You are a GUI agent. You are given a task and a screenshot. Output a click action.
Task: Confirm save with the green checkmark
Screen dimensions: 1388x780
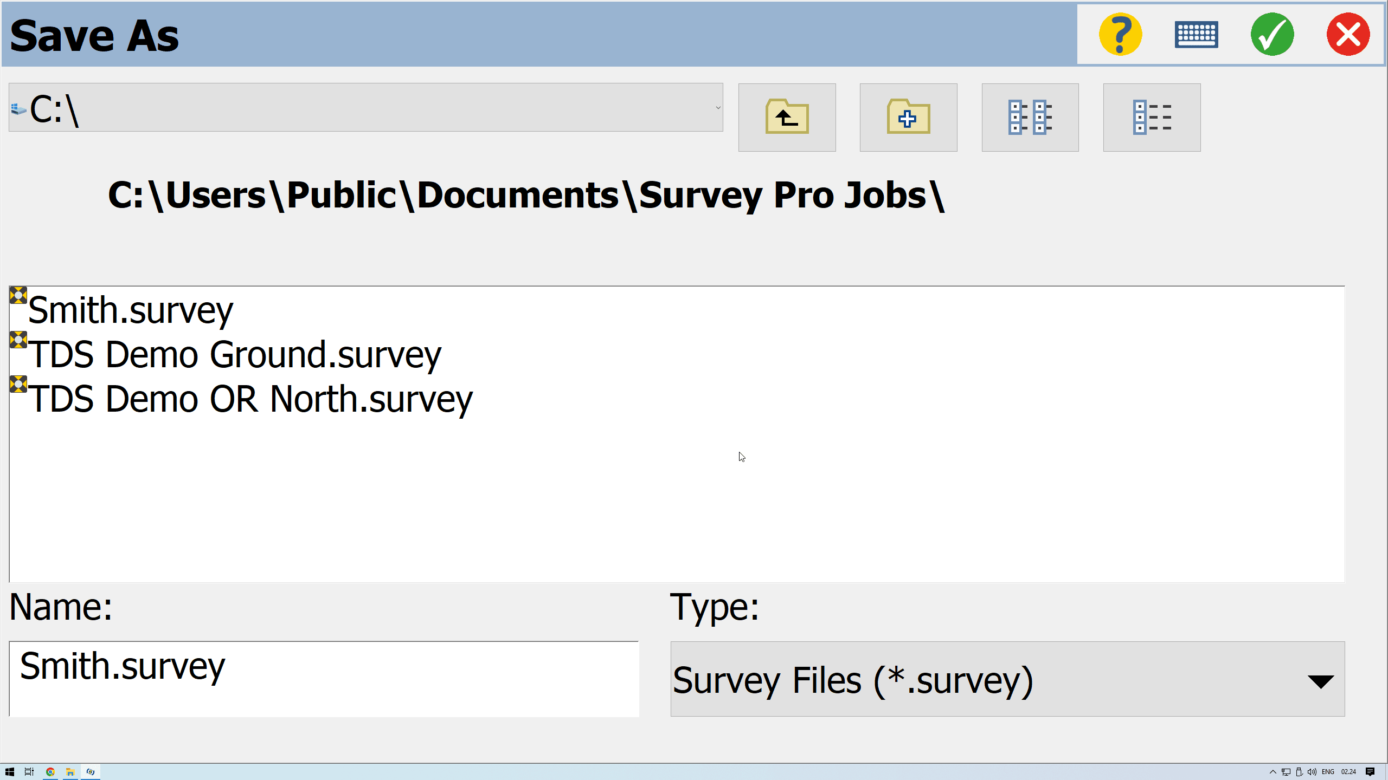point(1272,35)
